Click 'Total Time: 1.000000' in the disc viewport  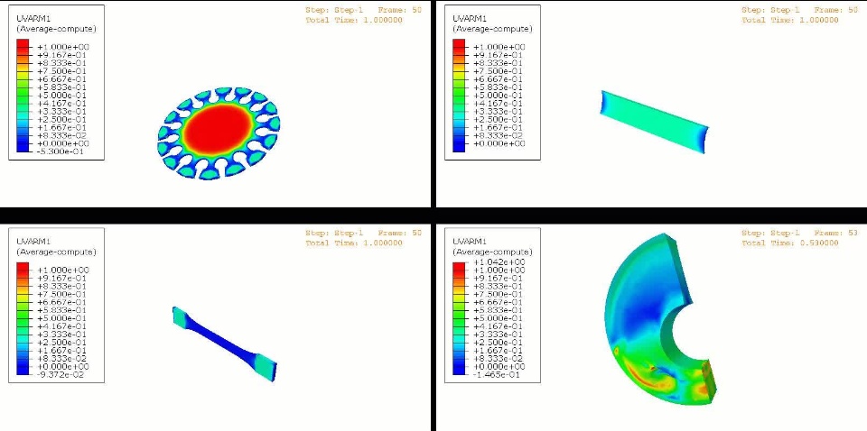point(354,20)
